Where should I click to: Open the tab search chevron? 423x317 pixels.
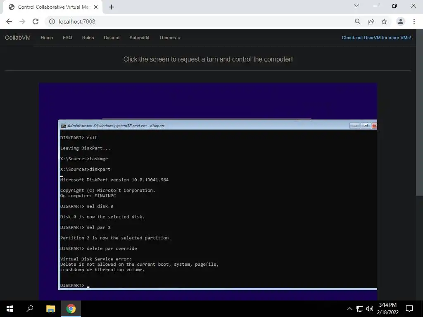(356, 6)
